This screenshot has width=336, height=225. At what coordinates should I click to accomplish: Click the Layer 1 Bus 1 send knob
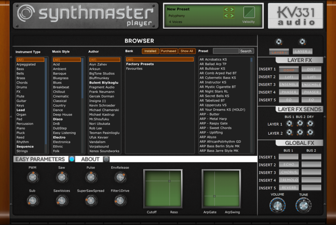pyautogui.click(x=289, y=124)
